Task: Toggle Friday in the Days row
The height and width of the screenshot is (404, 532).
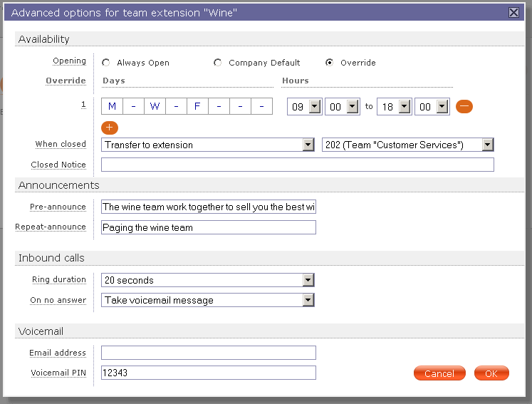Action: (x=197, y=106)
